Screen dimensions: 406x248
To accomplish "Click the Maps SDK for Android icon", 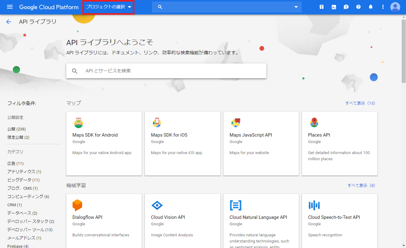I will 79,123.
